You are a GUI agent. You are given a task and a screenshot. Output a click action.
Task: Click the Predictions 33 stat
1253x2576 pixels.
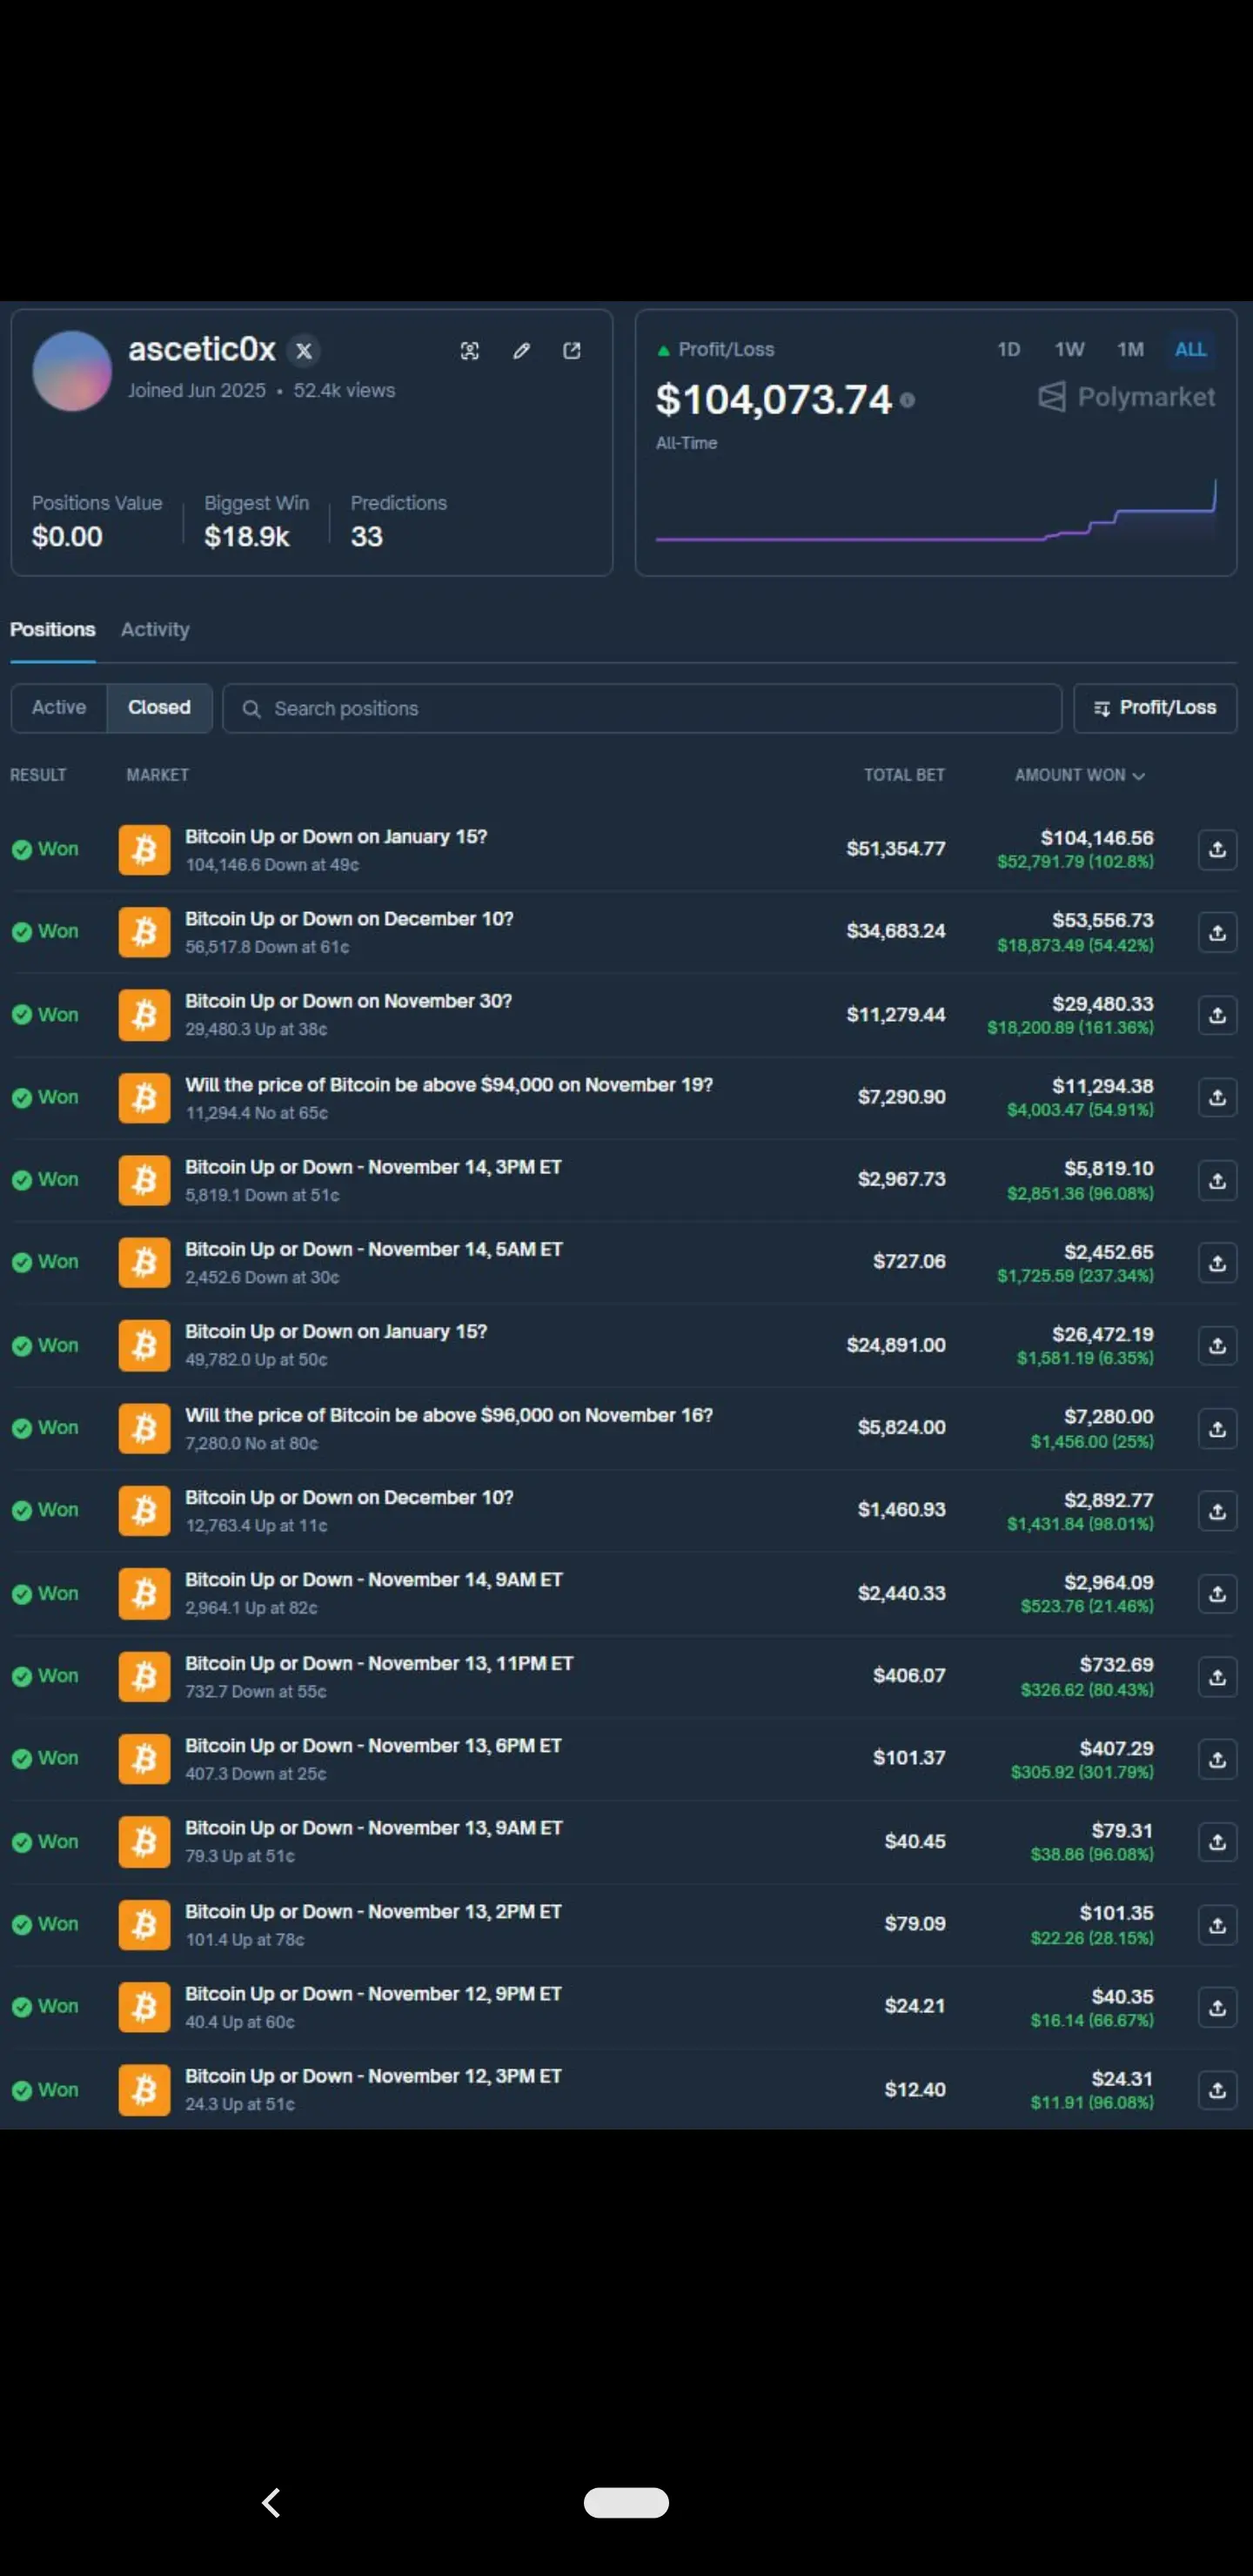398,521
